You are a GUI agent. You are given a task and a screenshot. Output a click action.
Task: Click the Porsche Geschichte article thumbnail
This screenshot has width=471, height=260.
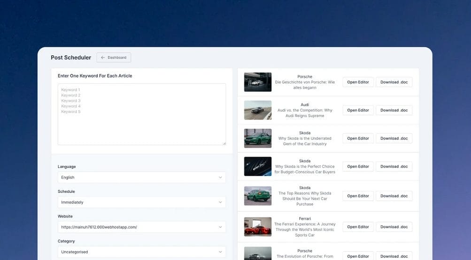click(x=258, y=82)
